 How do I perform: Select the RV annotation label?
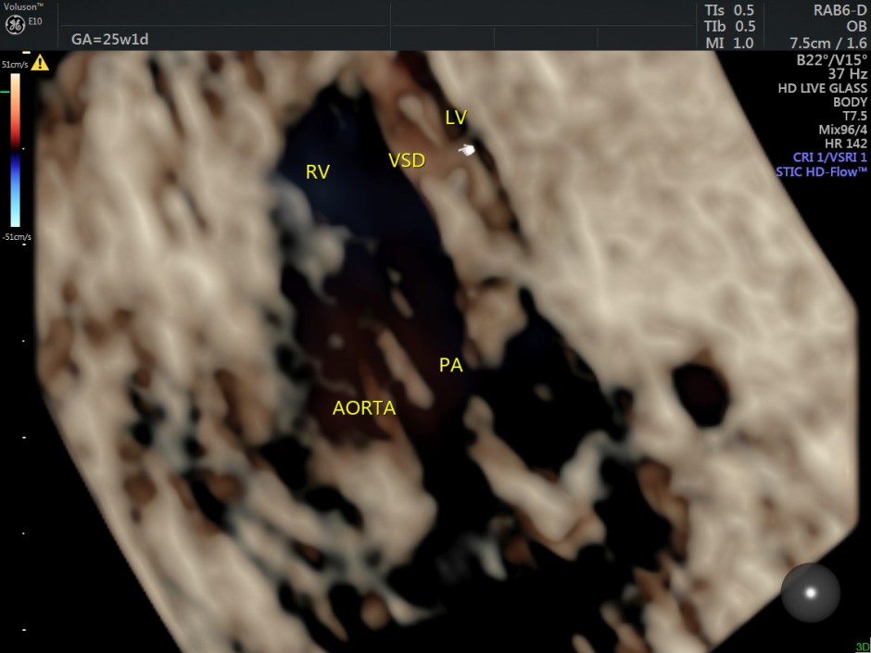[x=319, y=171]
